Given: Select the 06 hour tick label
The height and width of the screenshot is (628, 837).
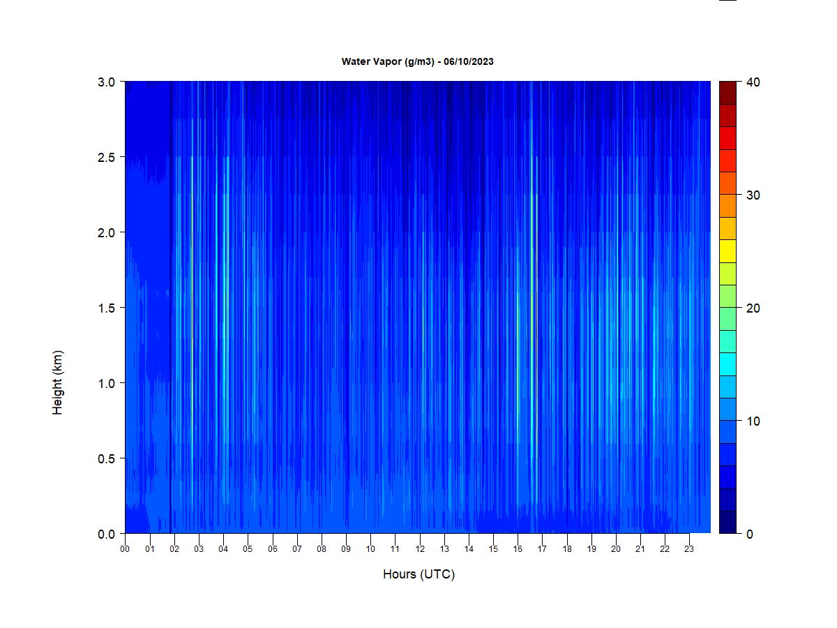Looking at the screenshot, I should pyautogui.click(x=273, y=548).
